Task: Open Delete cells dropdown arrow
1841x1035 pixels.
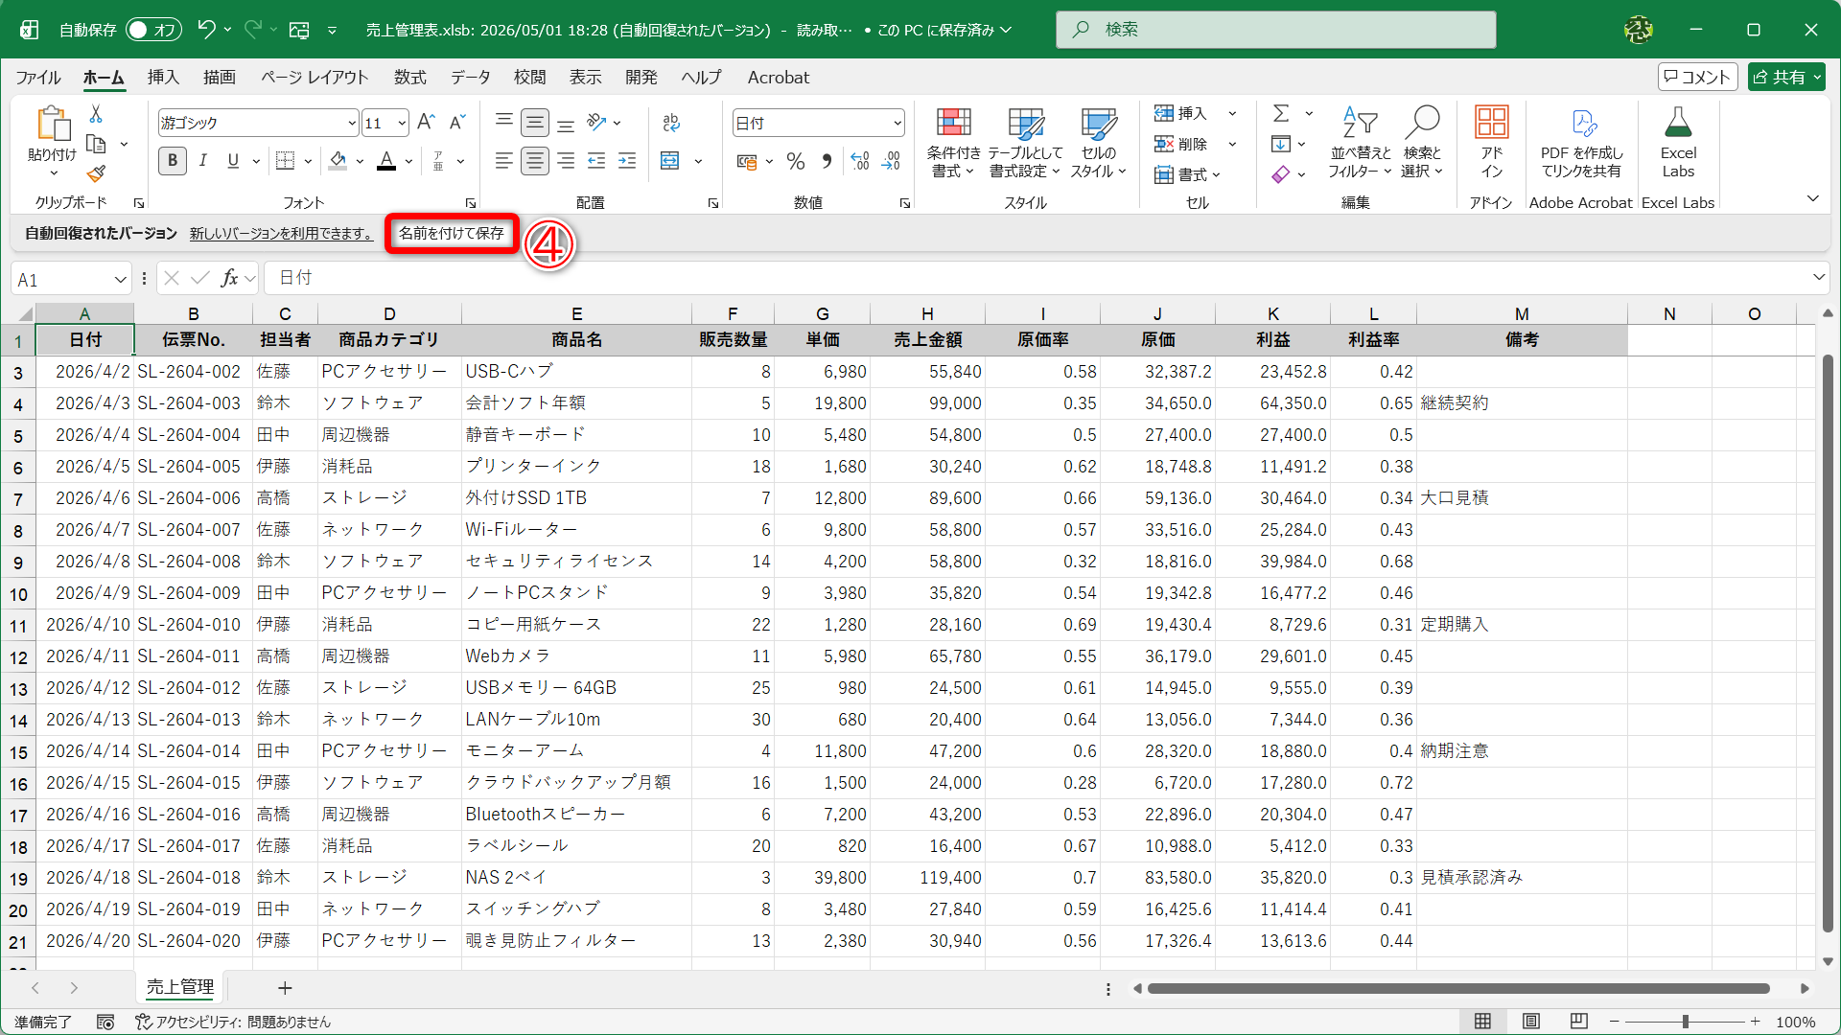Action: click(1233, 145)
